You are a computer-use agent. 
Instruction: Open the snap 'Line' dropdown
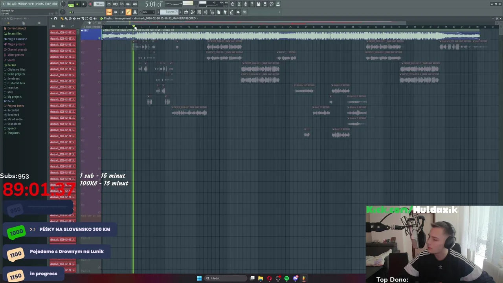click(x=149, y=12)
